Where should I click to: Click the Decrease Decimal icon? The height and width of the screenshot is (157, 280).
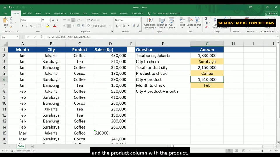pyautogui.click(x=138, y=26)
